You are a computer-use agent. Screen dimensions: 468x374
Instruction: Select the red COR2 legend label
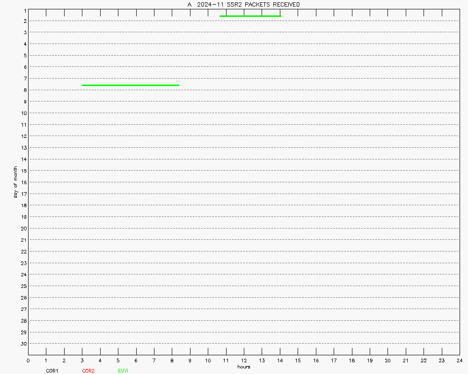88,371
